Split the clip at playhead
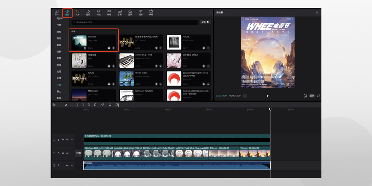Image resolution: width=372 pixels, height=186 pixels. pyautogui.click(x=77, y=105)
